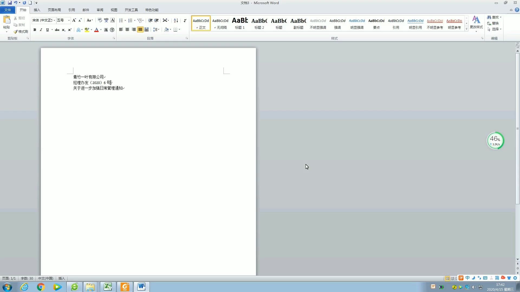Switch to the Insert (插入) tab
Screen dimensions: 520x292
click(x=37, y=10)
